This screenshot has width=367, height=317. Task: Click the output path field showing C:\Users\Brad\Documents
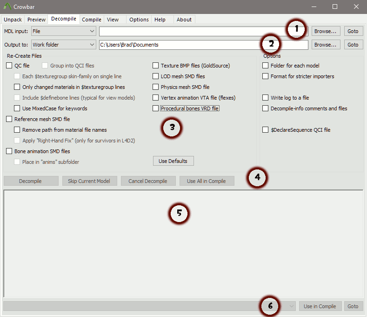(204, 45)
